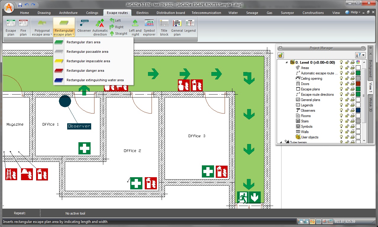Toggle the Stairs layer printer icon

[x=352, y=121]
